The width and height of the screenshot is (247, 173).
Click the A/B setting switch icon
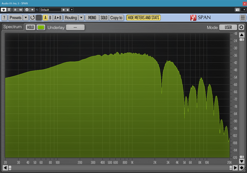pyautogui.click(x=27, y=10)
